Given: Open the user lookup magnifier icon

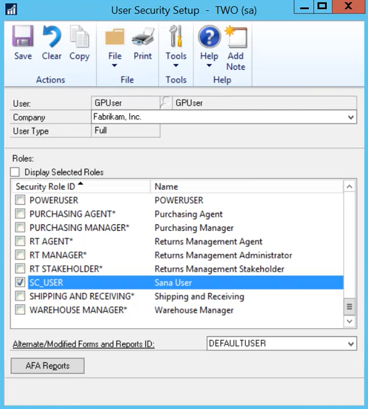Looking at the screenshot, I should tap(166, 103).
